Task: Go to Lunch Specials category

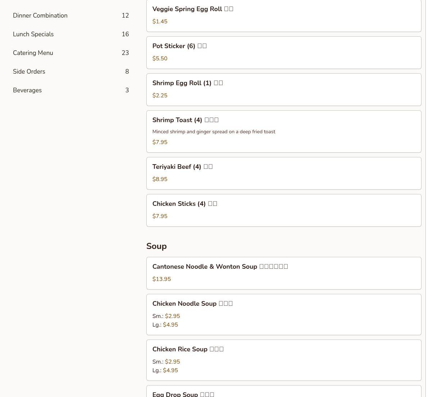Action: coord(71,34)
